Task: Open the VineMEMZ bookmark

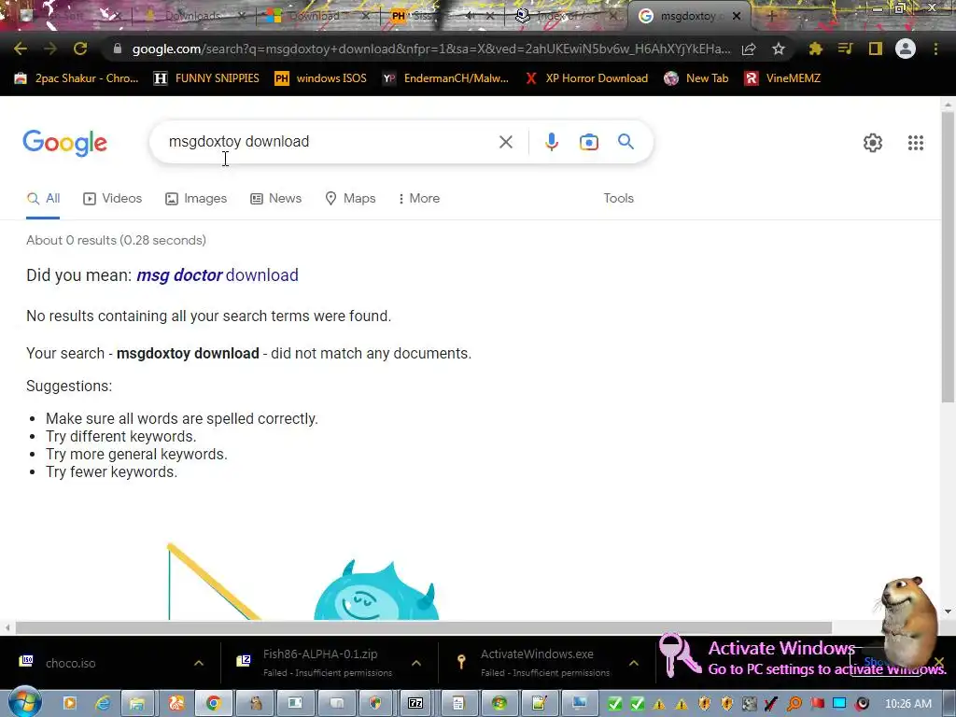Action: click(783, 78)
